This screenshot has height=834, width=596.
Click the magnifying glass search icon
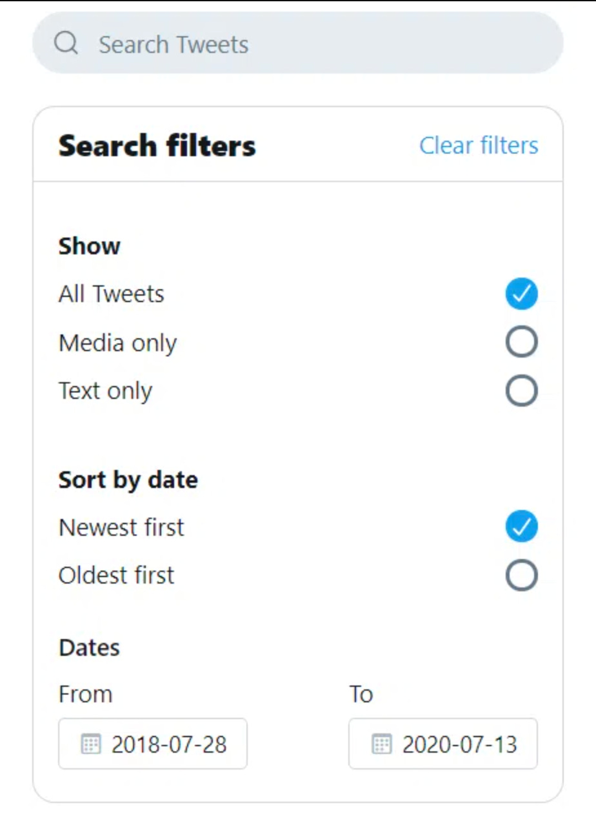coord(66,43)
